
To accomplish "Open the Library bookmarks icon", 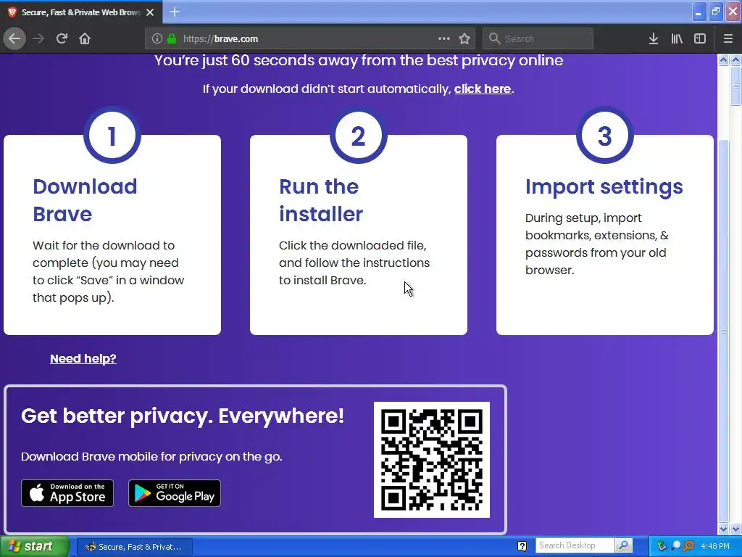I will 677,38.
